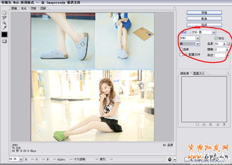232x165 pixels.
Task: Select the Hand tool
Action: coord(5,13)
